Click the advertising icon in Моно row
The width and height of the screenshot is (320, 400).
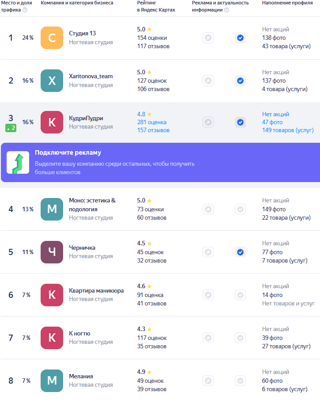tap(208, 210)
